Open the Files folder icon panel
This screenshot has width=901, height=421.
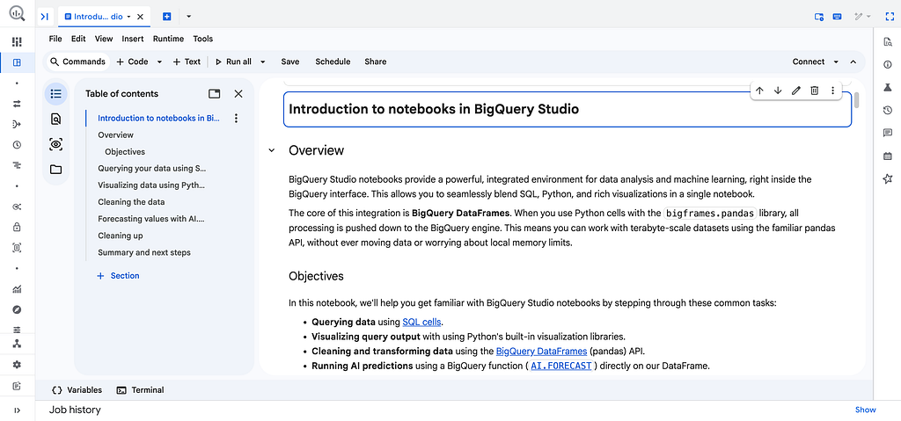pyautogui.click(x=55, y=170)
